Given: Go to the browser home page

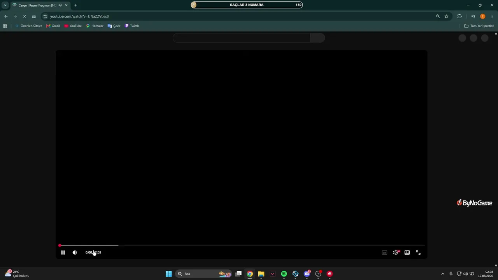Looking at the screenshot, I should click(34, 16).
